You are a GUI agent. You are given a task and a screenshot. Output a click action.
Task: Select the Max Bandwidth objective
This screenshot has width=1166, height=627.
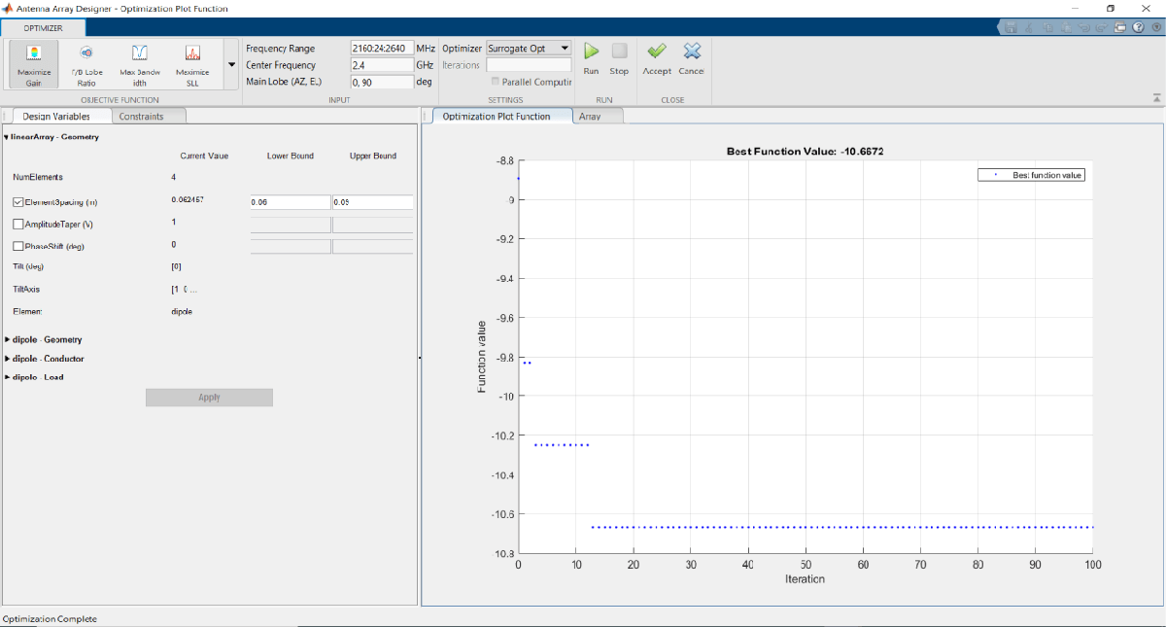[140, 63]
